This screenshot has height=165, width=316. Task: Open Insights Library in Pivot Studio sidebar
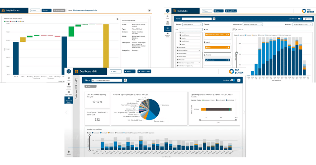pos(167,23)
